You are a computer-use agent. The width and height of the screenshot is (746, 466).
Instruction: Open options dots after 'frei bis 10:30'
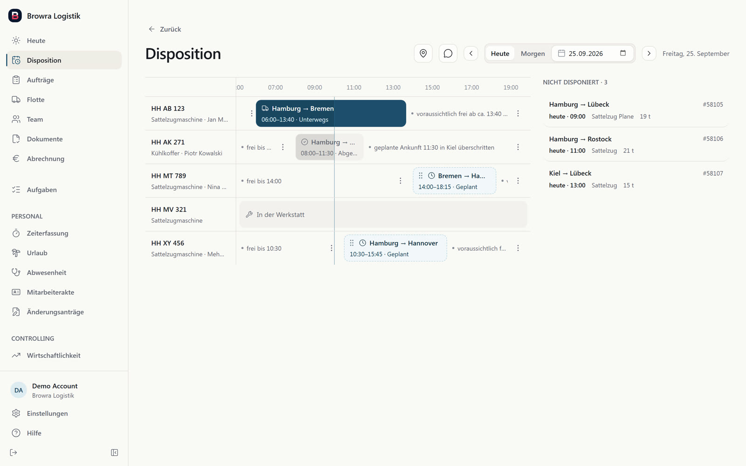tap(331, 248)
